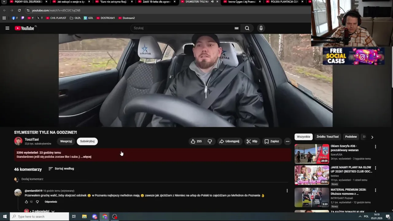Image resolution: width=393 pixels, height=221 pixels.
Task: Open the CHIL PLAYLIST bookmark
Action: coord(56,18)
